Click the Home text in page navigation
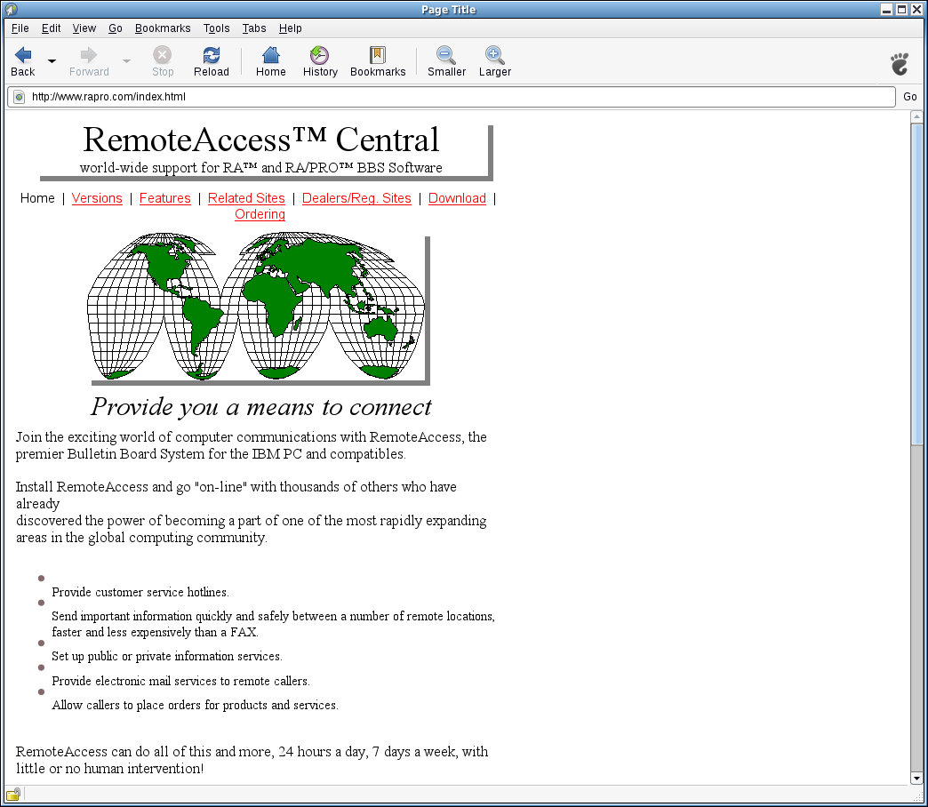This screenshot has height=807, width=928. click(37, 198)
